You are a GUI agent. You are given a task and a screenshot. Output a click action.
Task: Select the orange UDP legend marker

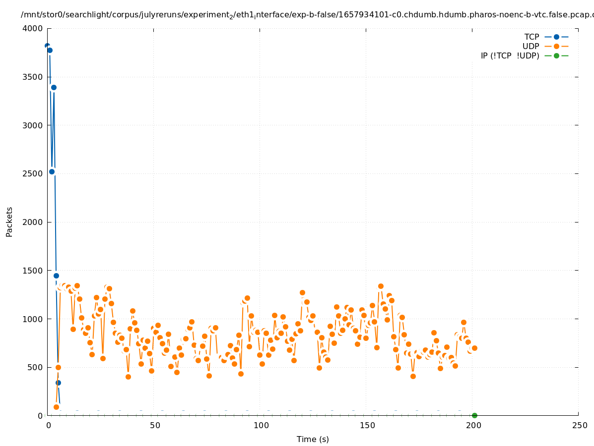click(556, 46)
